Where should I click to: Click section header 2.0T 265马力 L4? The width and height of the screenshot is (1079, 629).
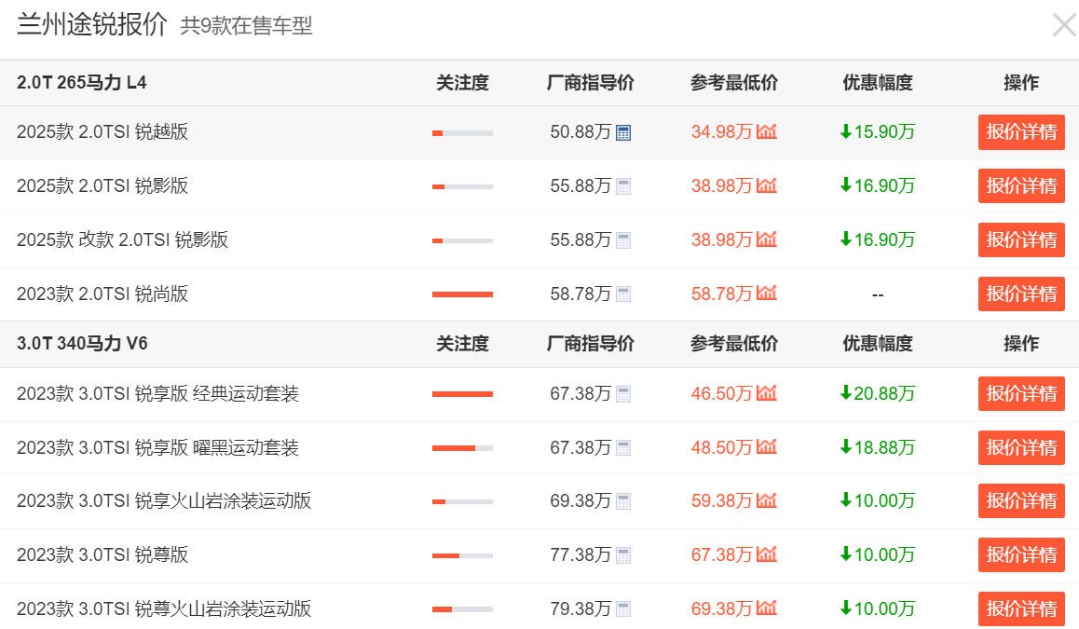click(x=82, y=83)
